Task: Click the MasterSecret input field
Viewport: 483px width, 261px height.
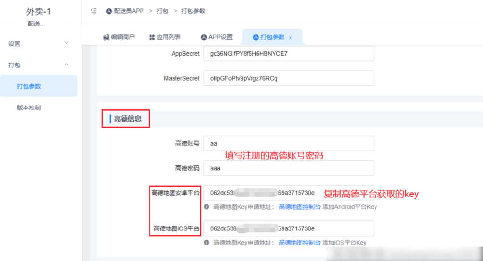Action: coord(288,78)
